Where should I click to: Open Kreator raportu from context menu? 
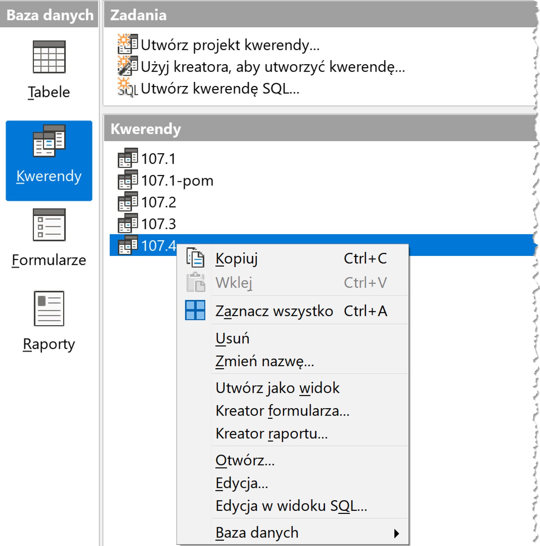tap(272, 434)
